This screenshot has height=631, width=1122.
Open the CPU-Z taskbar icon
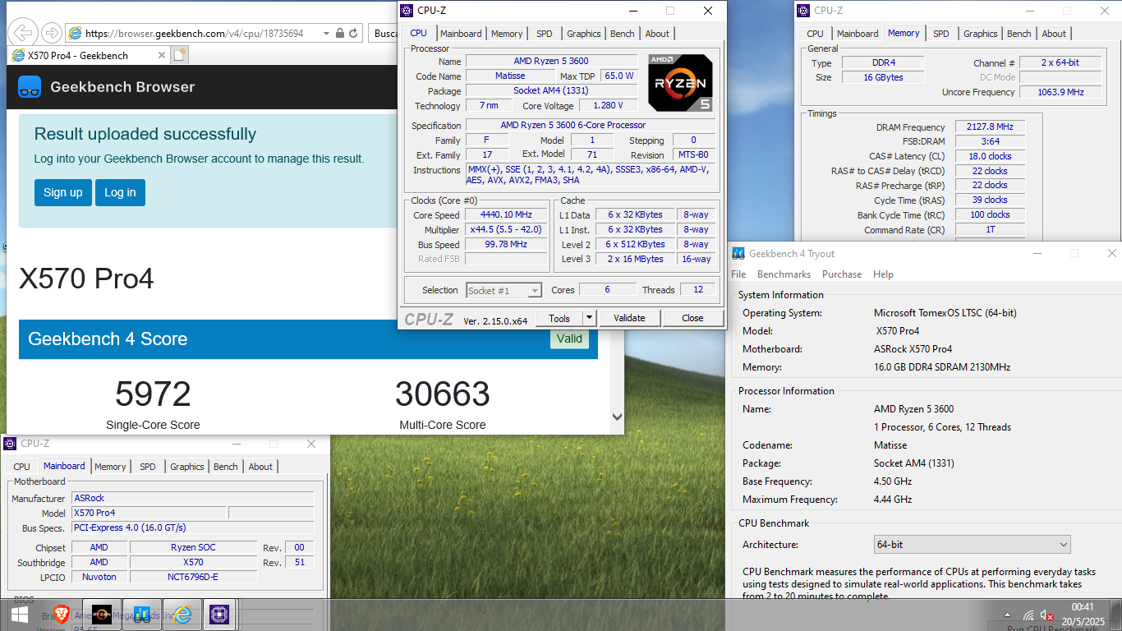(x=220, y=615)
